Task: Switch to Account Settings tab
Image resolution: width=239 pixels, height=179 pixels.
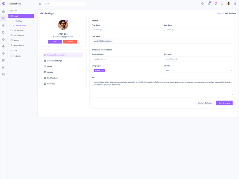Action: (54, 61)
